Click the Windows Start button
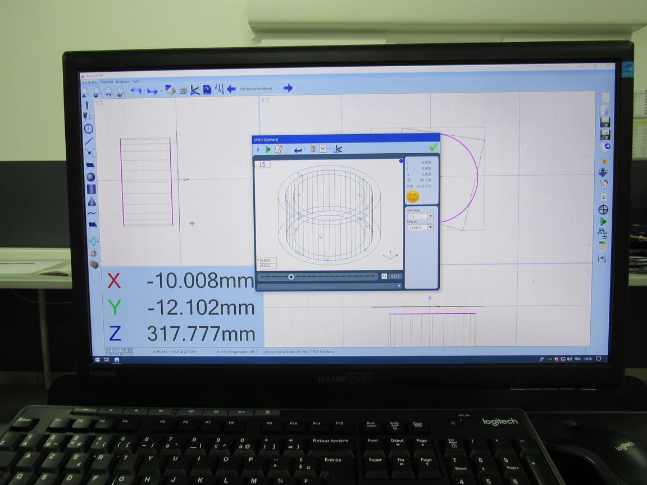 97,359
